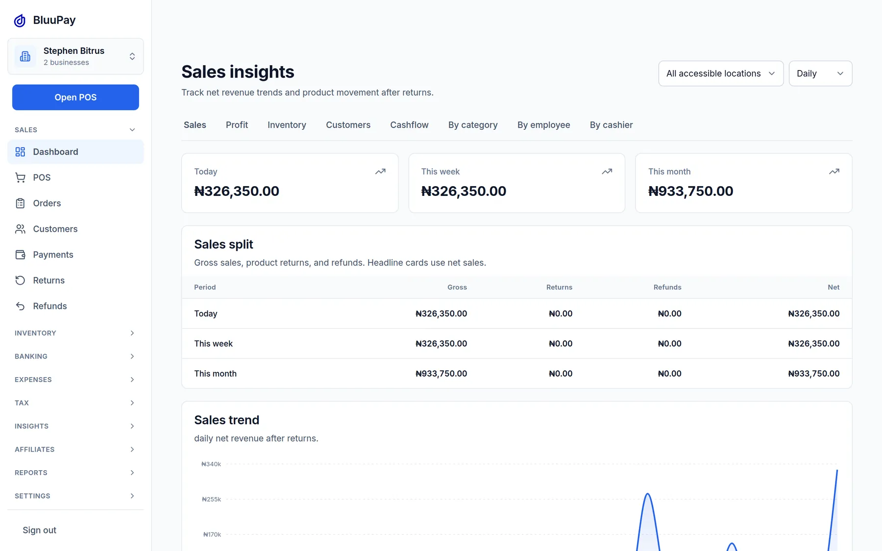The image size is (882, 551).
Task: Click the Refunds undo arrow icon
Action: pyautogui.click(x=20, y=306)
